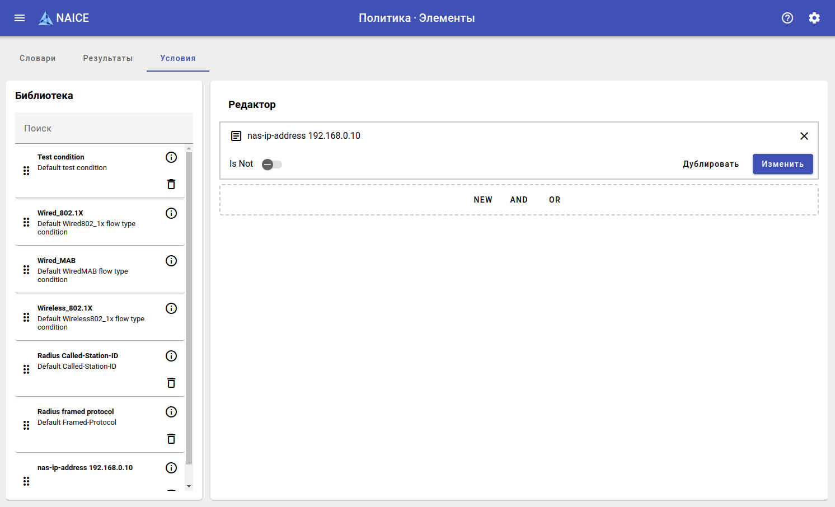This screenshot has width=835, height=507.
Task: Focus the Поиск search field
Action: (x=104, y=128)
